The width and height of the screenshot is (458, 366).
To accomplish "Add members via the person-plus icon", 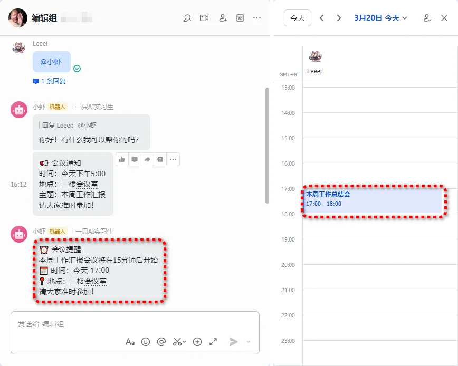I will (222, 17).
